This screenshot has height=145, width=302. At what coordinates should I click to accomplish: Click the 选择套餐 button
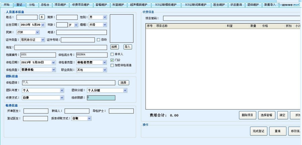(x=266, y=115)
